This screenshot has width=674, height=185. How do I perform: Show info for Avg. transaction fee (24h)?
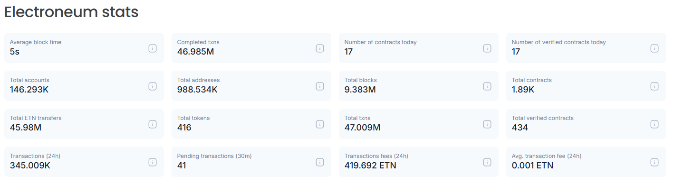click(x=655, y=162)
